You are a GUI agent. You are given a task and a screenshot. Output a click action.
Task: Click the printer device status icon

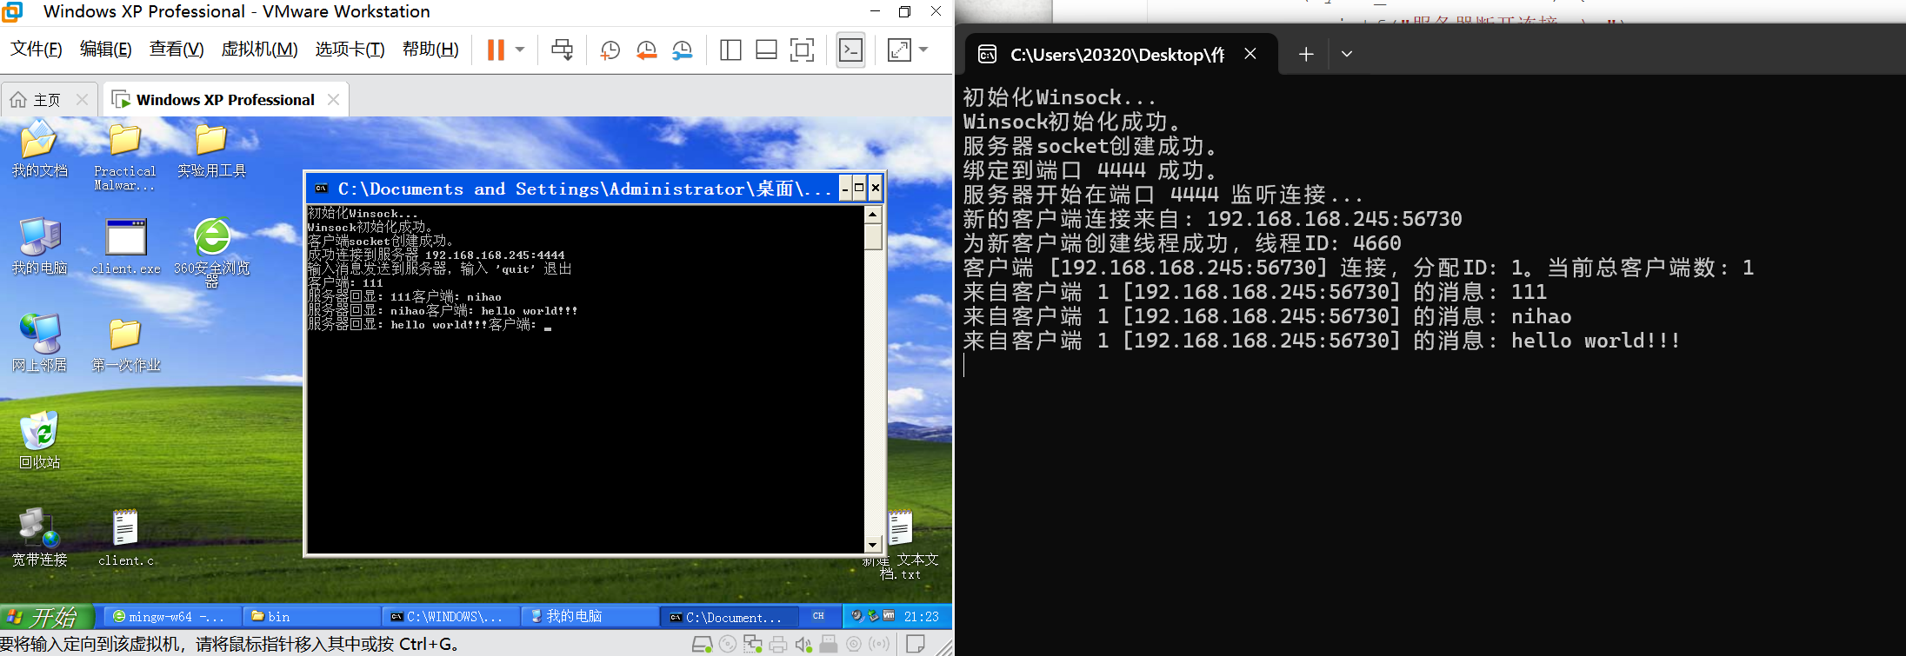(778, 645)
